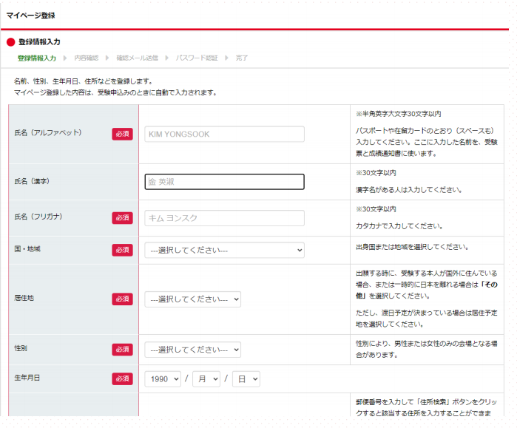Screen dimensions: 517x428
Task: Click the 必須 badge in 国・地域 row
Action: coord(122,250)
